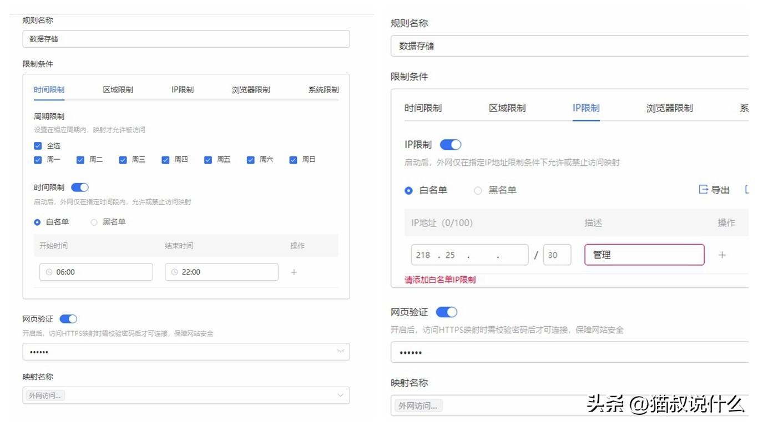Click the 管理 description input field
This screenshot has width=758, height=426.
(644, 255)
